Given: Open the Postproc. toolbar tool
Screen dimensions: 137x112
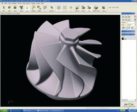Looking at the screenshot, I should 52,8.
